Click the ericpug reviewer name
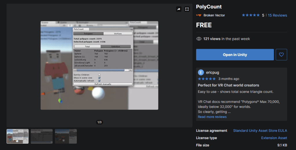Screen dimensions: 296x150 212,72
